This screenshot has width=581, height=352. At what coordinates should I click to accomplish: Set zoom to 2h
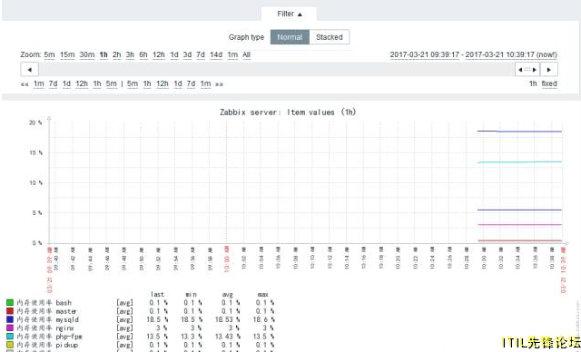click(117, 54)
